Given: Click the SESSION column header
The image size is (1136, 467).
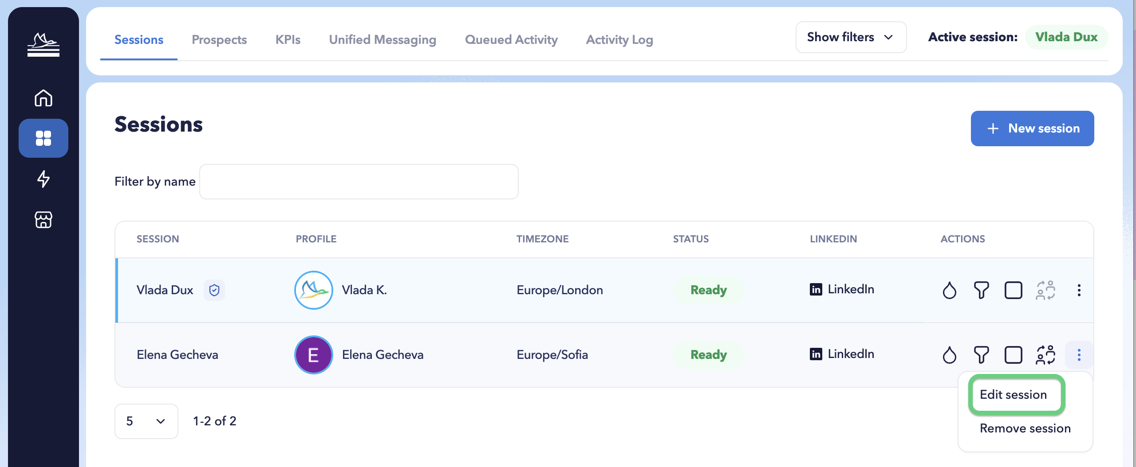Looking at the screenshot, I should (158, 239).
